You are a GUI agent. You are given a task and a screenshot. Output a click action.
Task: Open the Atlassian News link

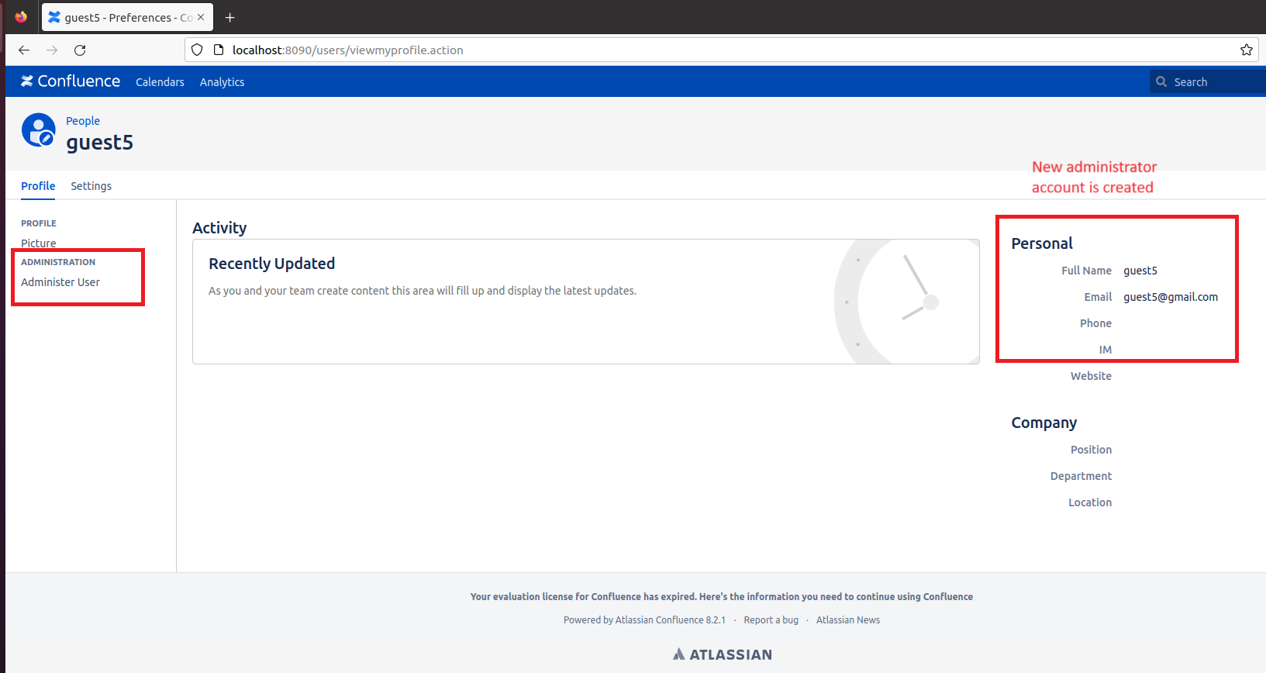pos(848,620)
